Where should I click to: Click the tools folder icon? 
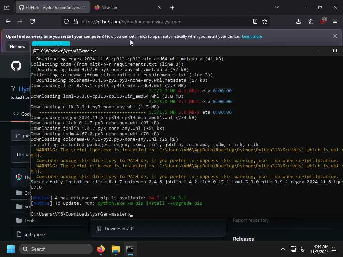19,220
